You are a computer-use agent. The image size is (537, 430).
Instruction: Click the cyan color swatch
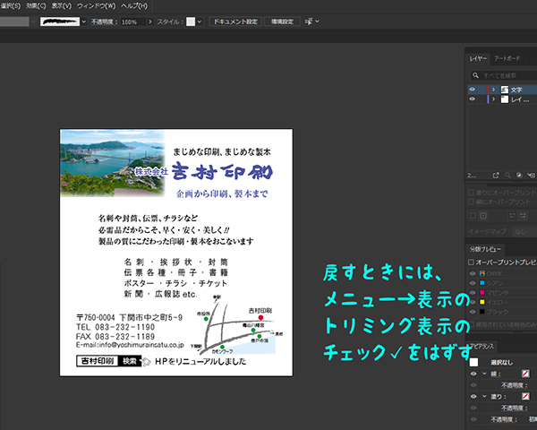click(482, 283)
